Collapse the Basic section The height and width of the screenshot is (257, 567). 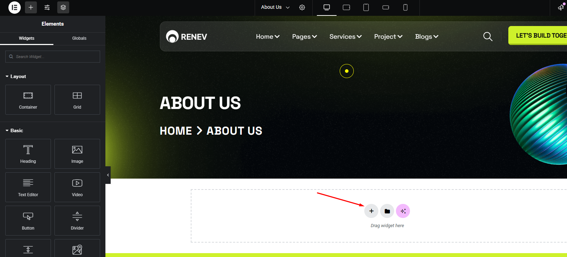[14, 130]
